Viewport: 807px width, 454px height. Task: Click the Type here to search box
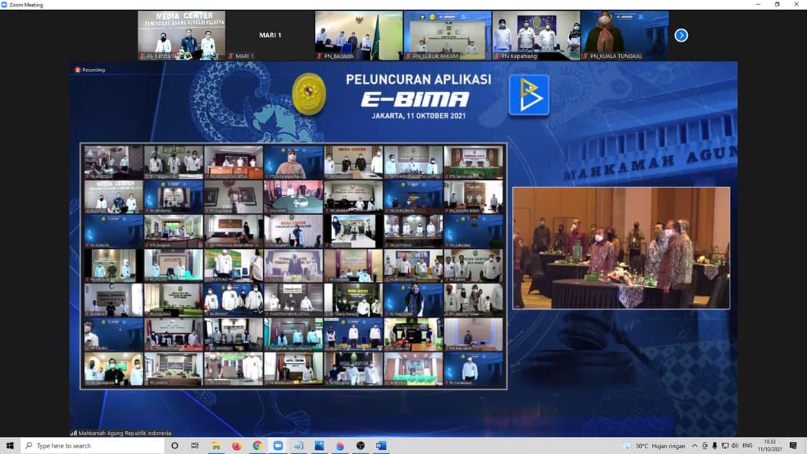tap(93, 446)
